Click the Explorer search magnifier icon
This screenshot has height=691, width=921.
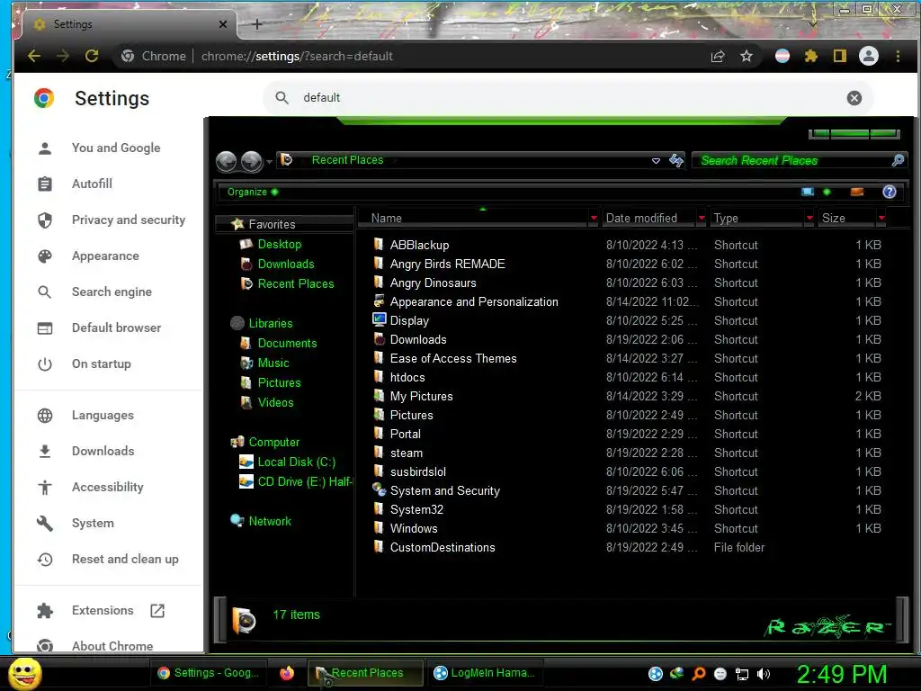point(898,160)
